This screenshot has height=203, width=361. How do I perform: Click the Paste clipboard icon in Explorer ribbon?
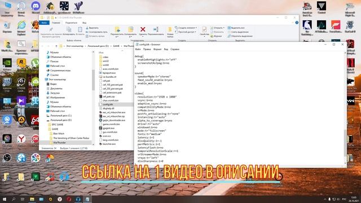coord(80,30)
